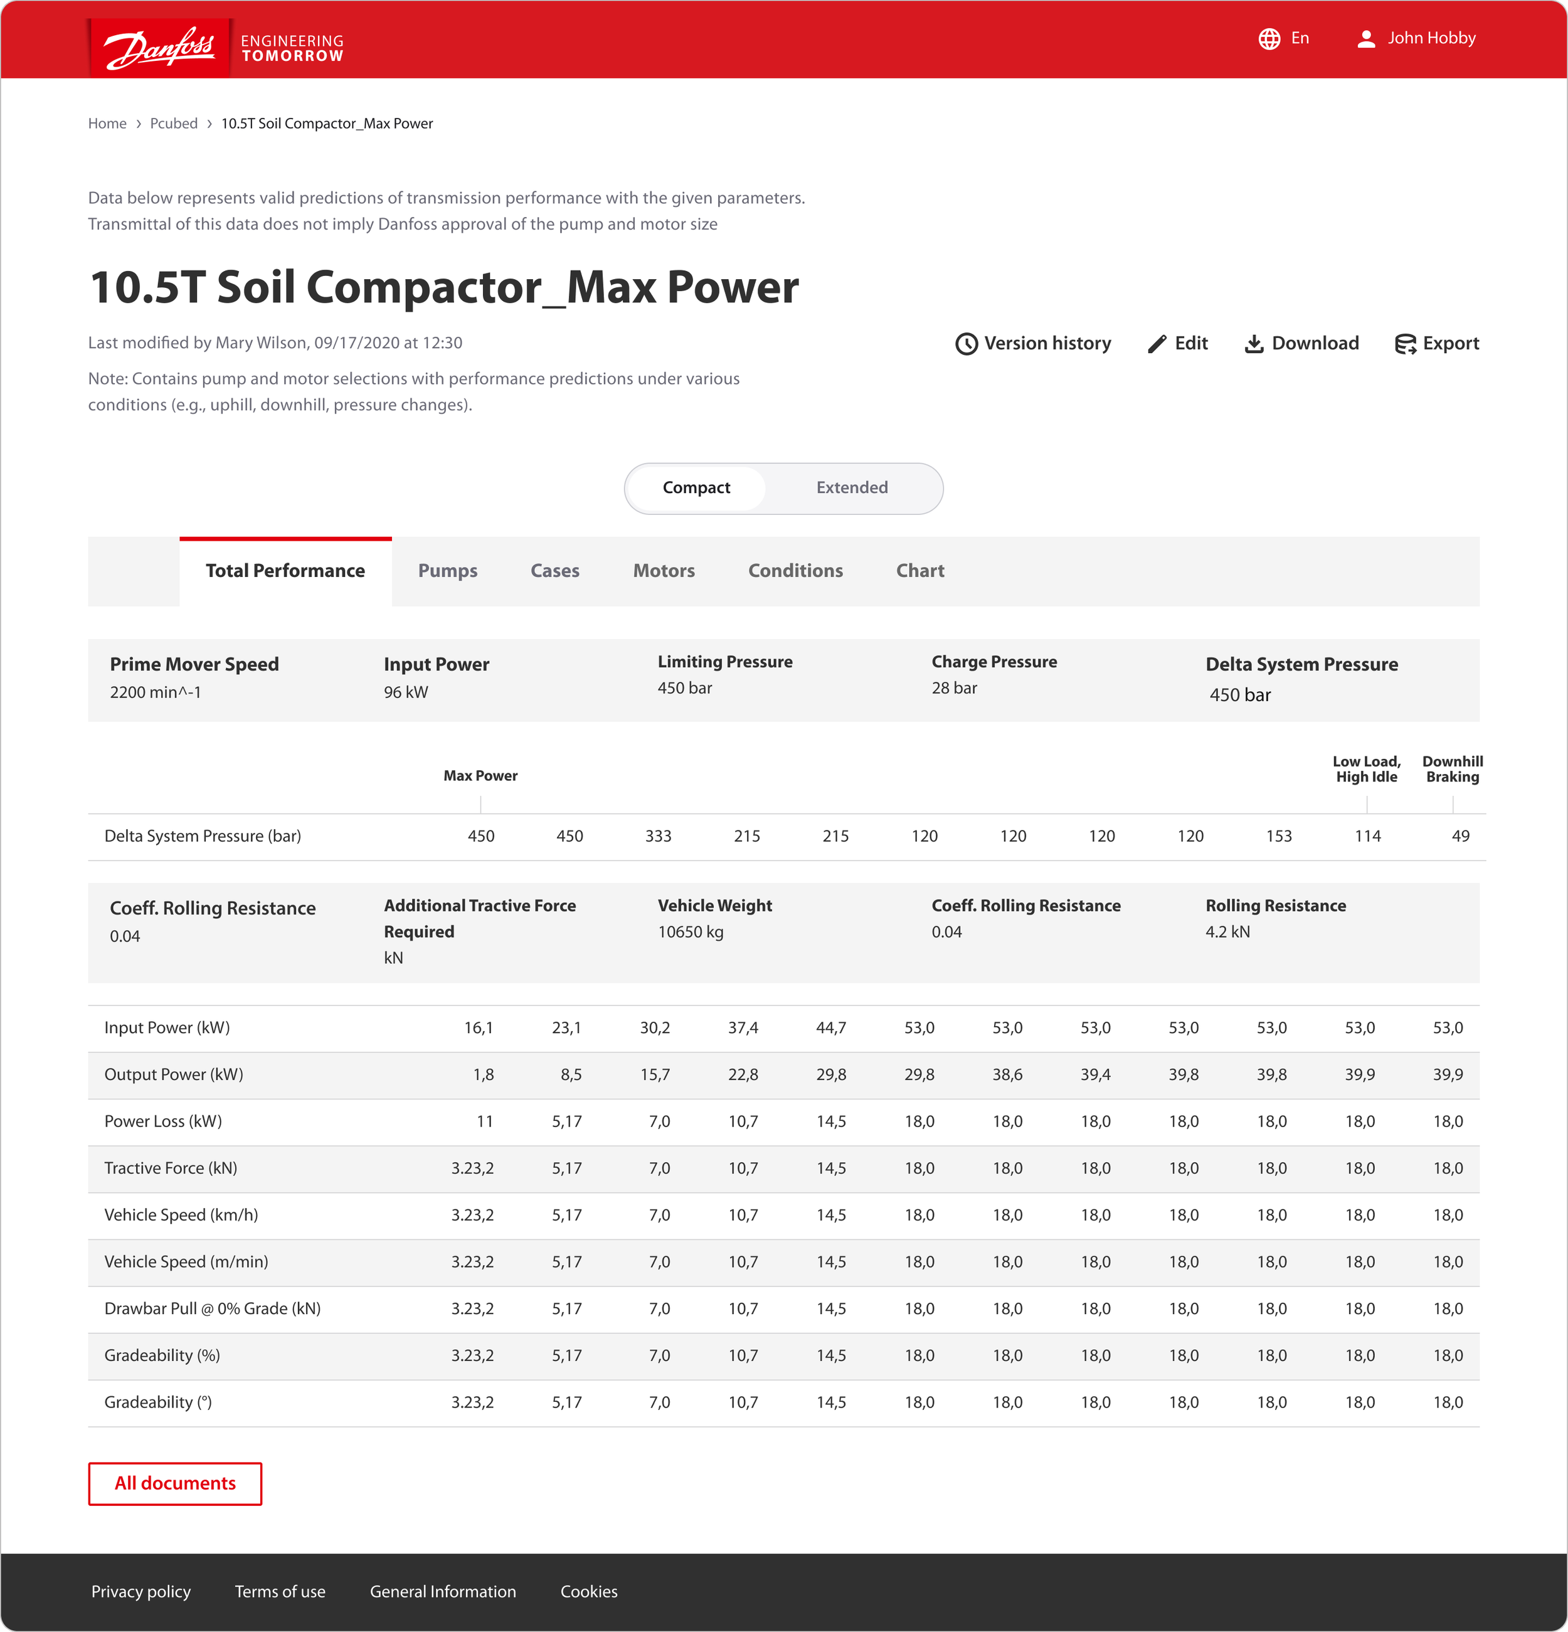
Task: Click the globe language icon
Action: tap(1269, 39)
